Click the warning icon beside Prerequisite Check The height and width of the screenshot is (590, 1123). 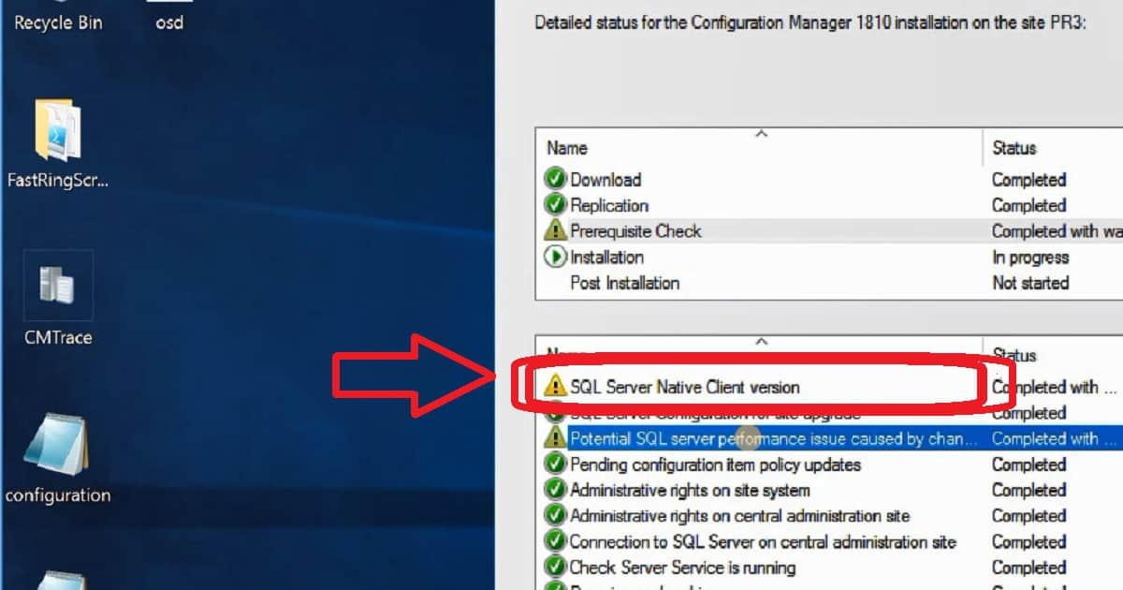[556, 230]
